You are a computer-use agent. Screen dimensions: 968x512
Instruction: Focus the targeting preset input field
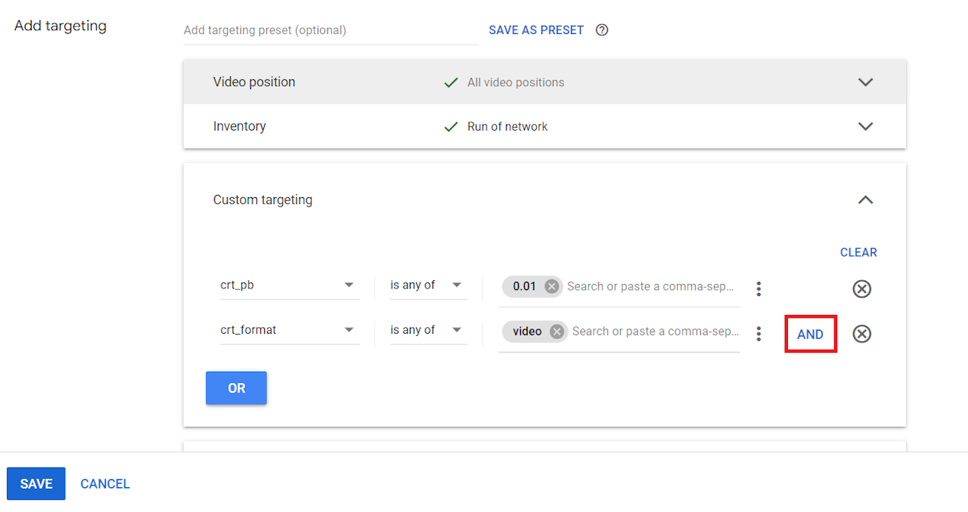click(330, 30)
